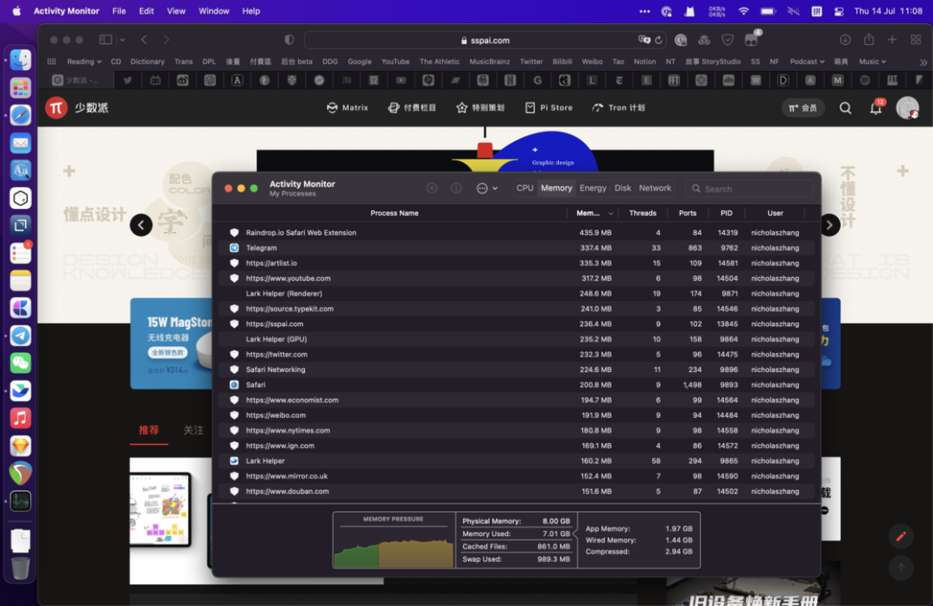This screenshot has width=933, height=606.
Task: Open Finder from the Dock
Action: (x=20, y=60)
